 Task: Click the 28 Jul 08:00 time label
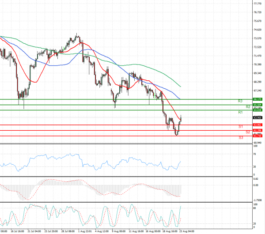click(x=68, y=231)
